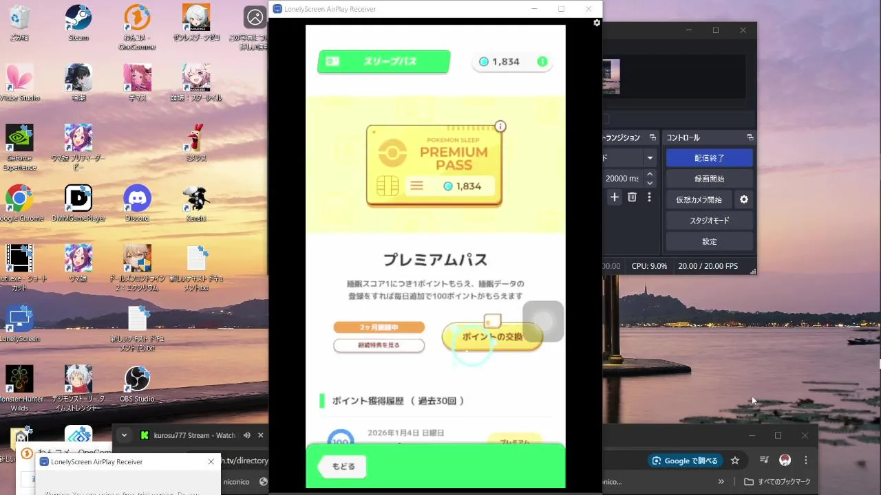This screenshot has width=881, height=495.
Task: Tap info icon on Premium Pass card
Action: click(500, 126)
